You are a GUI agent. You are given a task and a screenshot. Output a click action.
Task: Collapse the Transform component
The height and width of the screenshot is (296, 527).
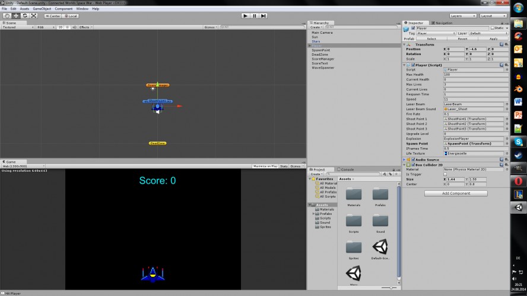[404, 44]
